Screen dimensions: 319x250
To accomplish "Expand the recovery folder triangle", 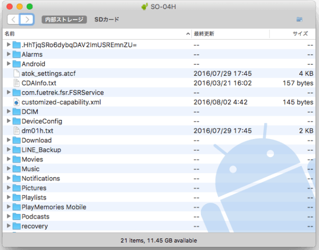I will (9, 226).
